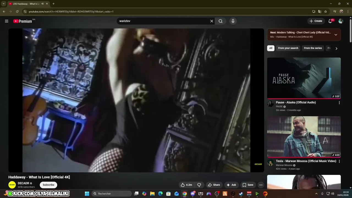Click the browser address bar URL
The image size is (352, 198).
(x=71, y=12)
